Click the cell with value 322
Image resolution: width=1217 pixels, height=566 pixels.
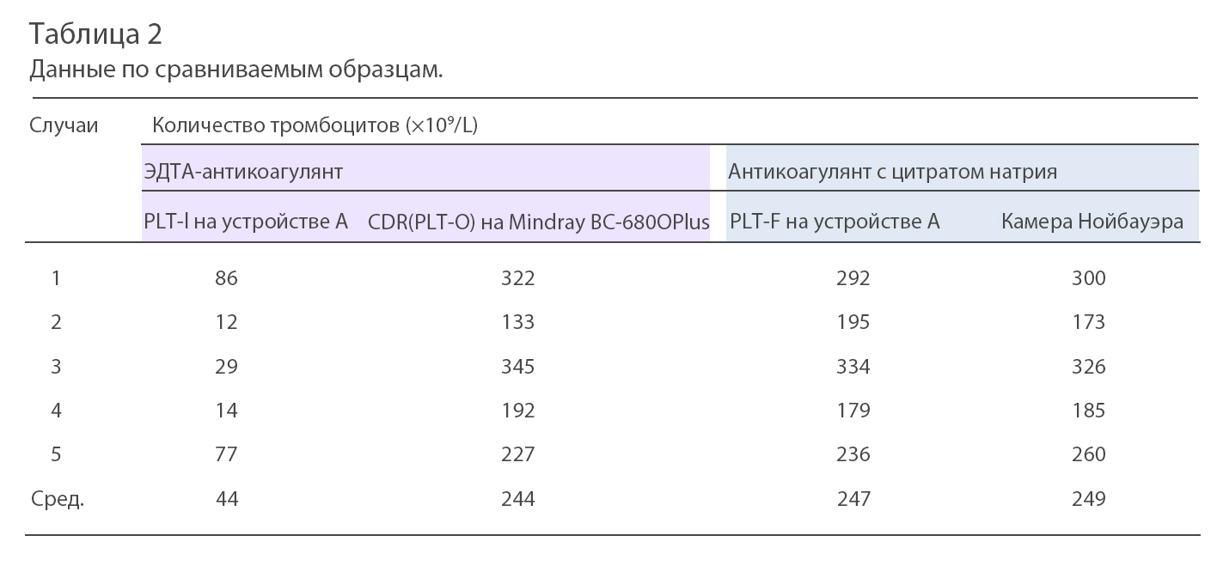(517, 278)
